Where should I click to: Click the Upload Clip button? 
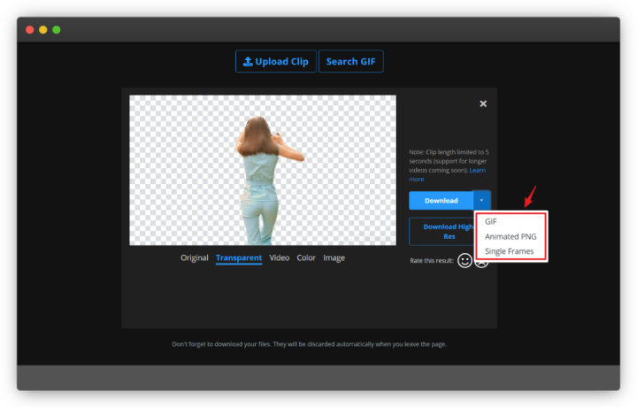pos(276,61)
